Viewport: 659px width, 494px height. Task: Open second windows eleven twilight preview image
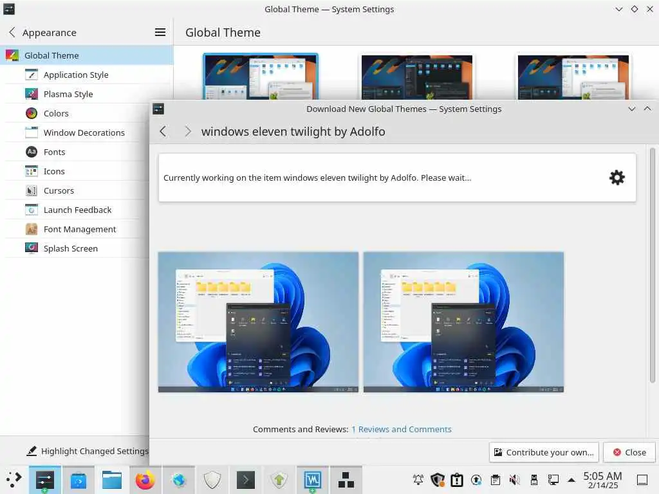[x=463, y=322]
